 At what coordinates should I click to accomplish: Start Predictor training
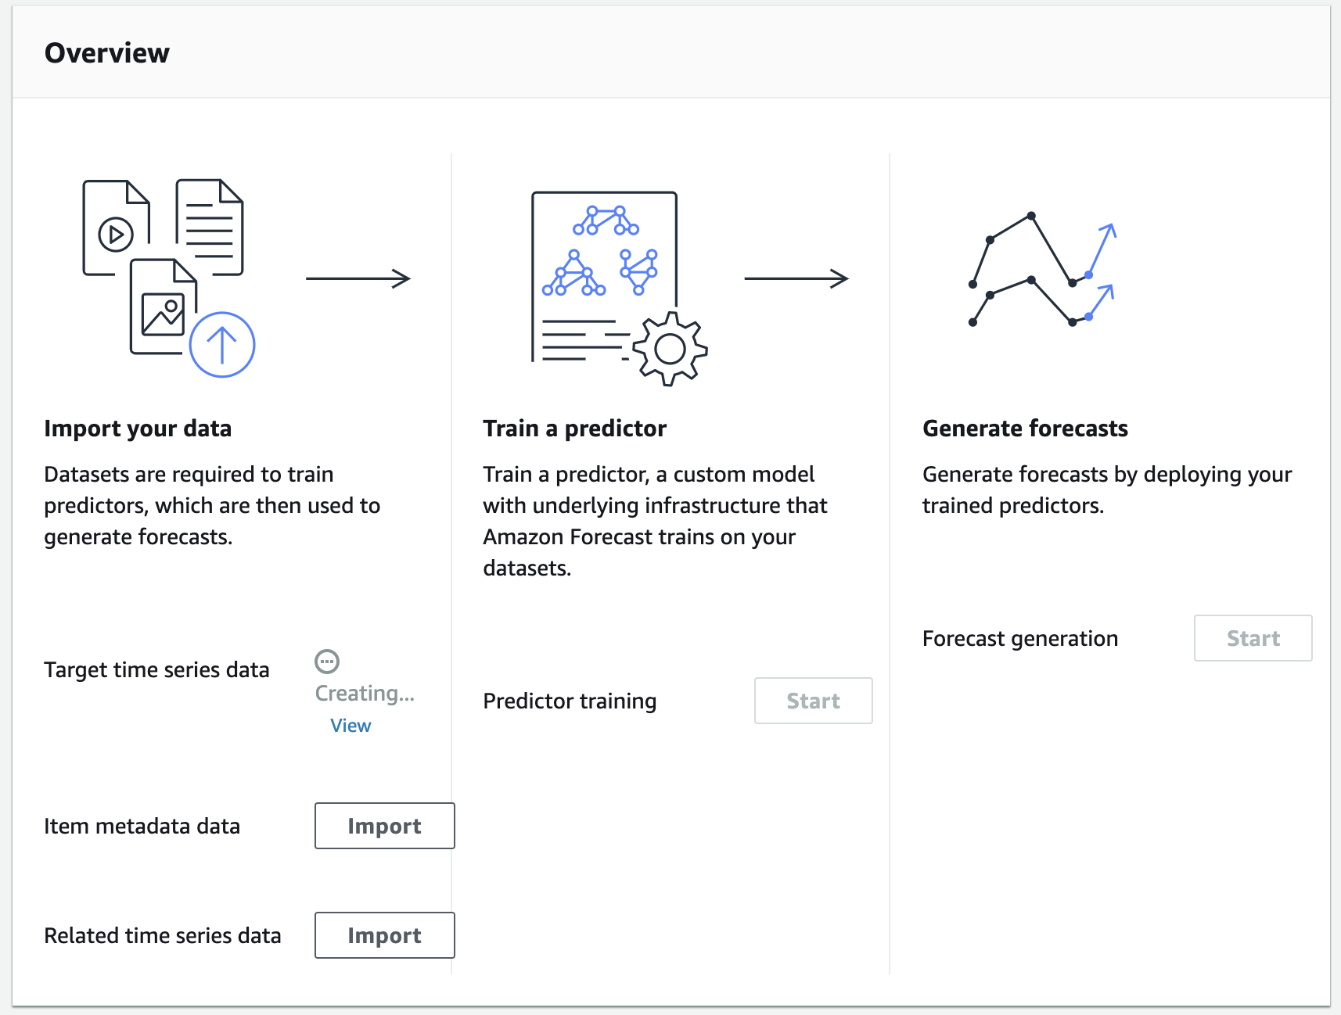click(x=813, y=701)
